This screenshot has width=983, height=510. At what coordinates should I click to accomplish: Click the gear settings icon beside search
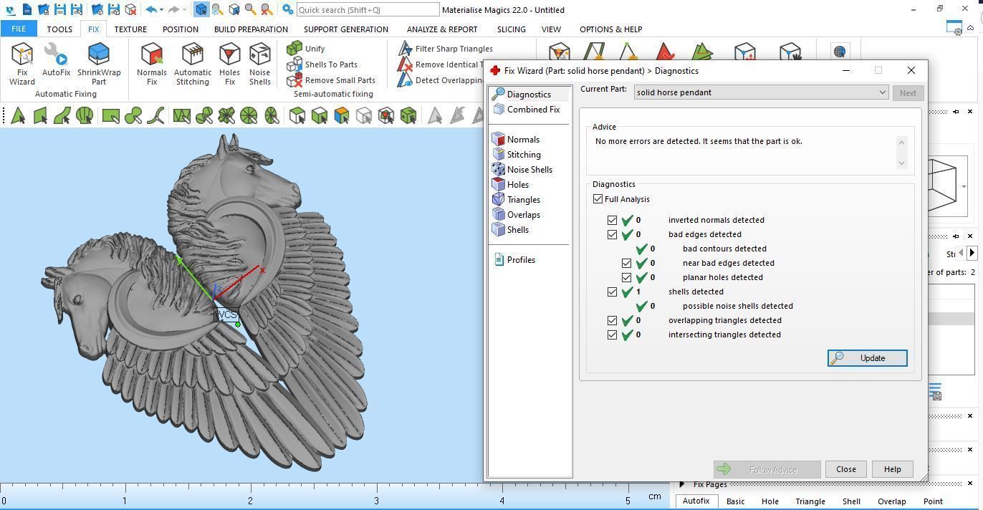pyautogui.click(x=287, y=9)
